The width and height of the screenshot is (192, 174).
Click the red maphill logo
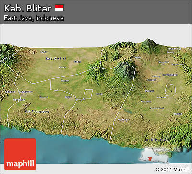[x=20, y=154]
